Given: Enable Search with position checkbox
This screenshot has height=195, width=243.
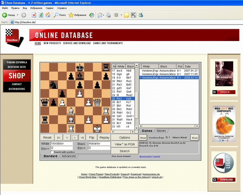Looking at the screenshot, I should 52,152.
